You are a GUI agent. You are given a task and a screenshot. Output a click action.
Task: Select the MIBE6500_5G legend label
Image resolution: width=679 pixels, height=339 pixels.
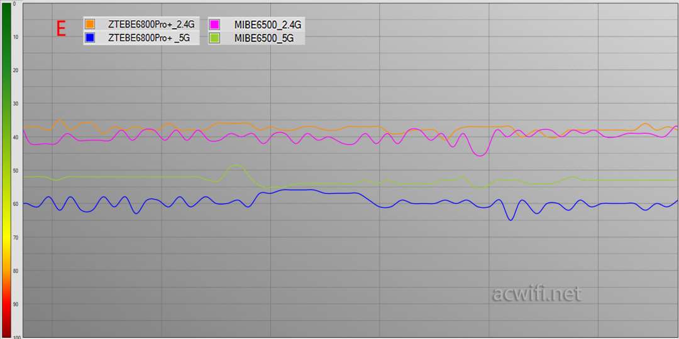pyautogui.click(x=264, y=38)
